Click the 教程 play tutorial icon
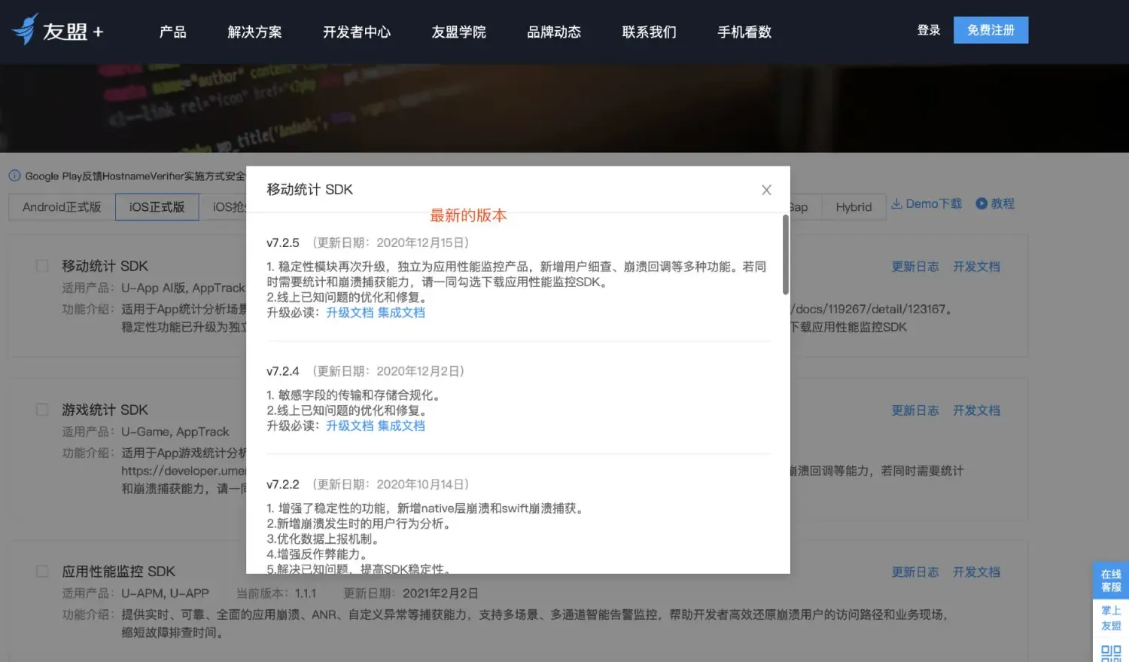 pos(981,203)
